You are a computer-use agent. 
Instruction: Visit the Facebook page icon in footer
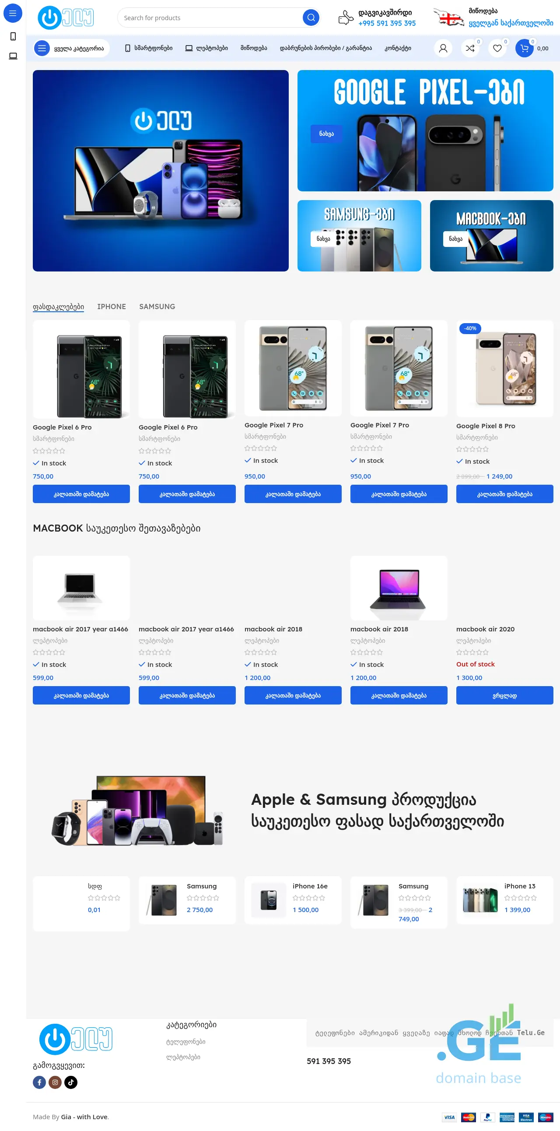tap(39, 1082)
